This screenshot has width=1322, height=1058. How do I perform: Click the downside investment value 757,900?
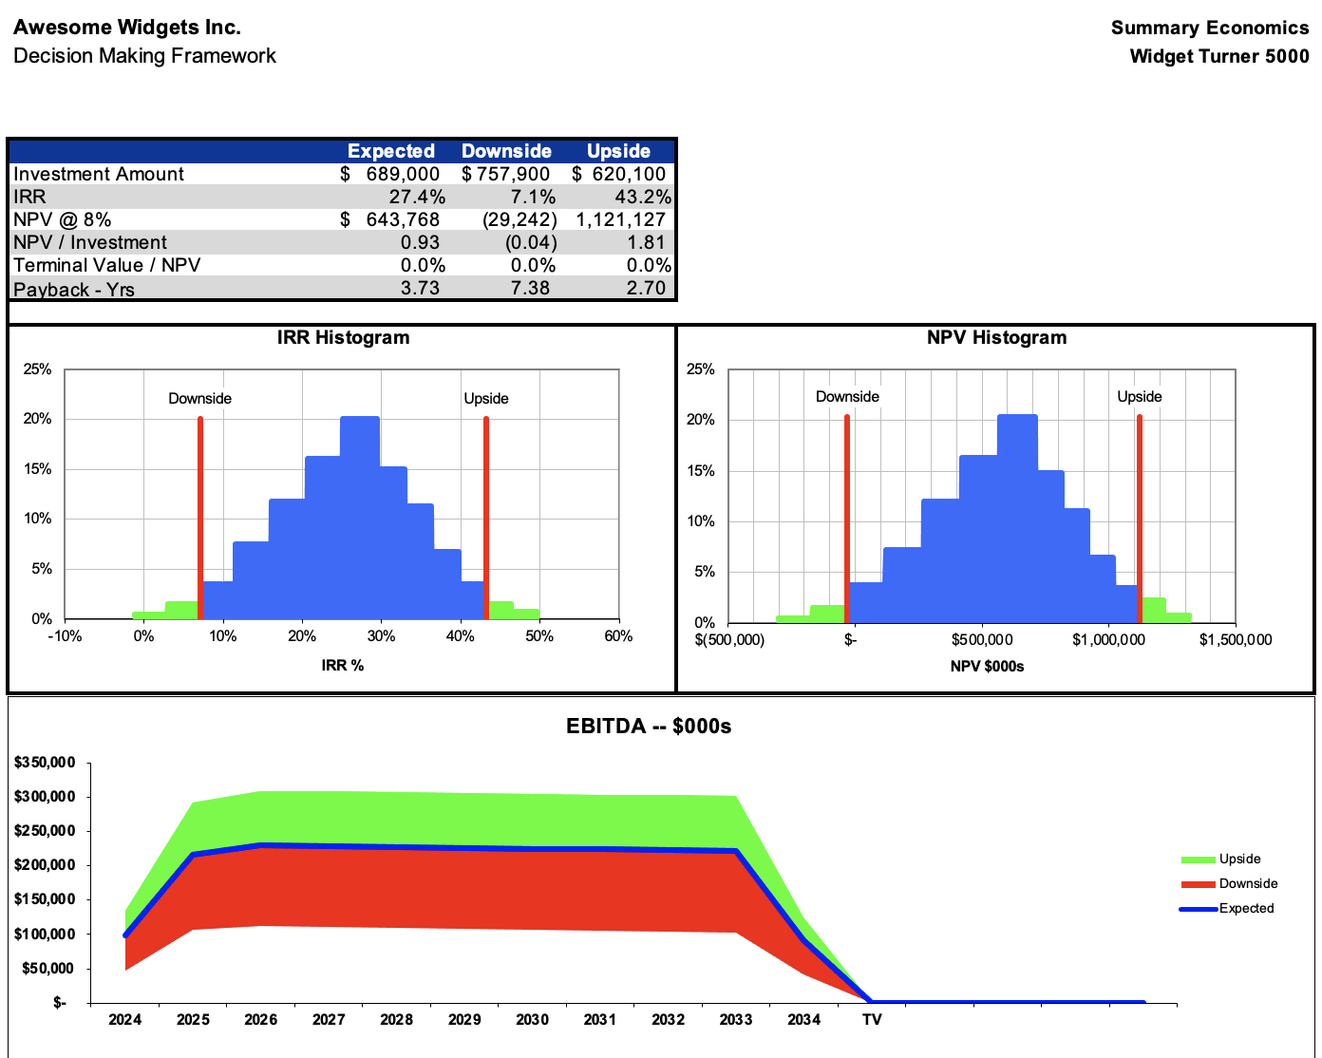[513, 174]
